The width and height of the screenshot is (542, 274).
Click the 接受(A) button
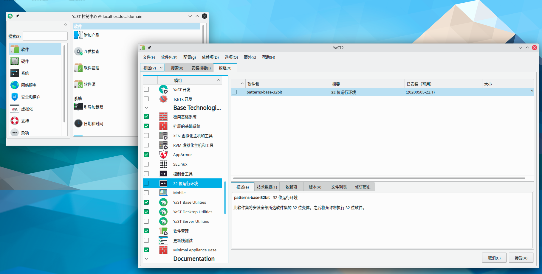pyautogui.click(x=521, y=258)
